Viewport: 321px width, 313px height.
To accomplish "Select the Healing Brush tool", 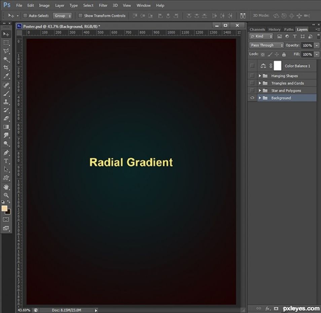I will tap(6, 85).
